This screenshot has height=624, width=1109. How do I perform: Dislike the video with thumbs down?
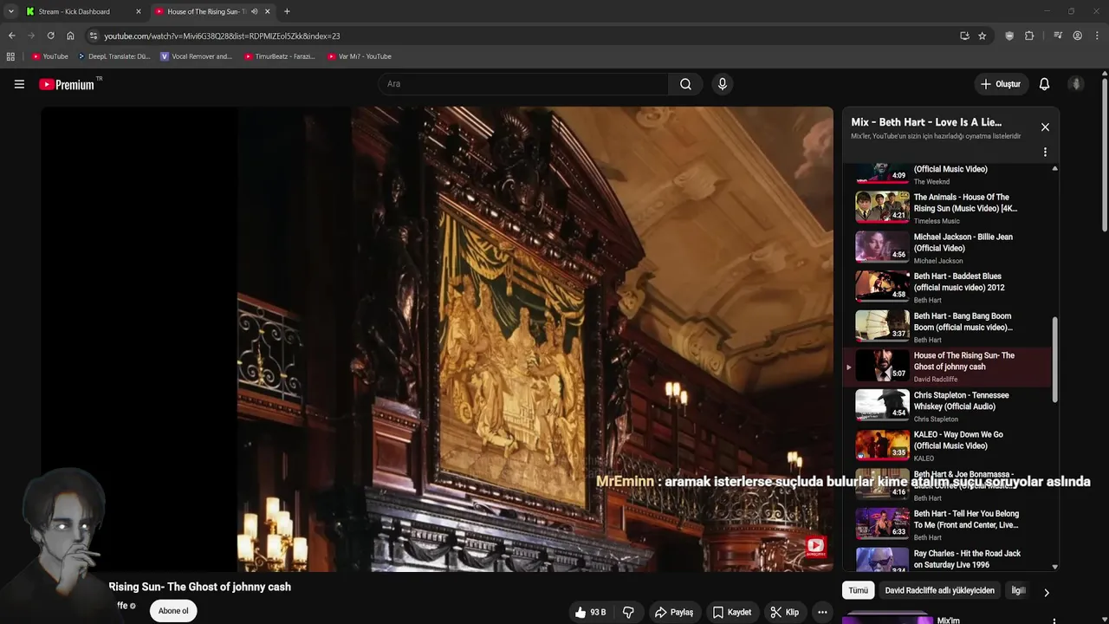628,612
